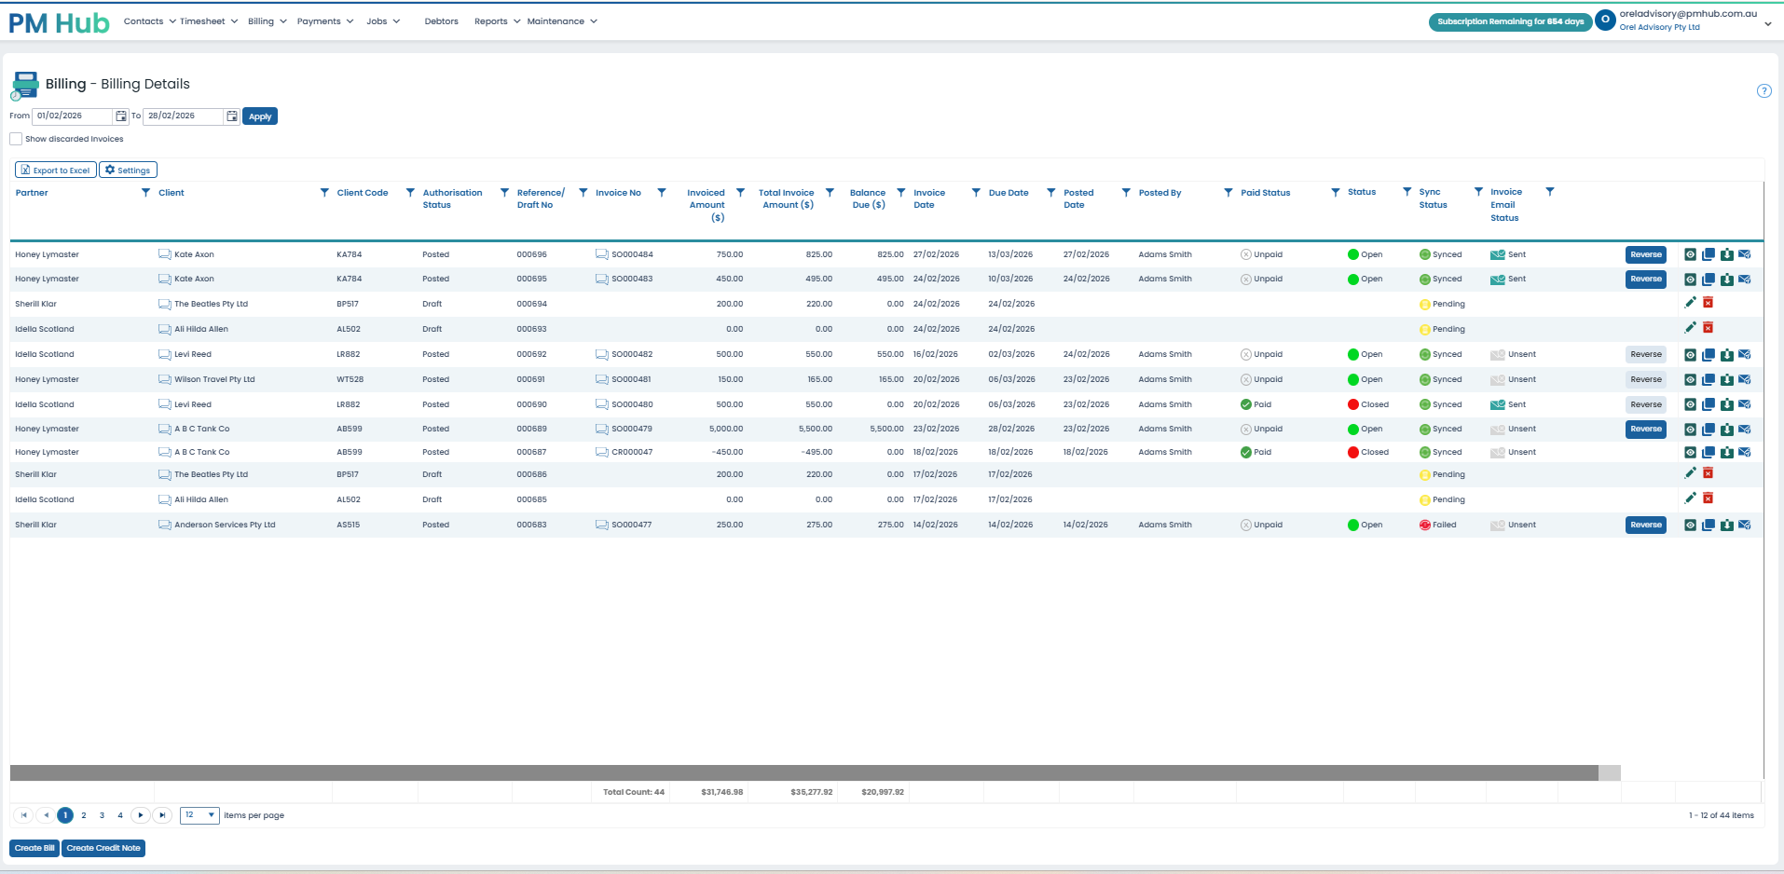Edit draft 000685 pencil icon
1784x874 pixels.
pyautogui.click(x=1690, y=498)
